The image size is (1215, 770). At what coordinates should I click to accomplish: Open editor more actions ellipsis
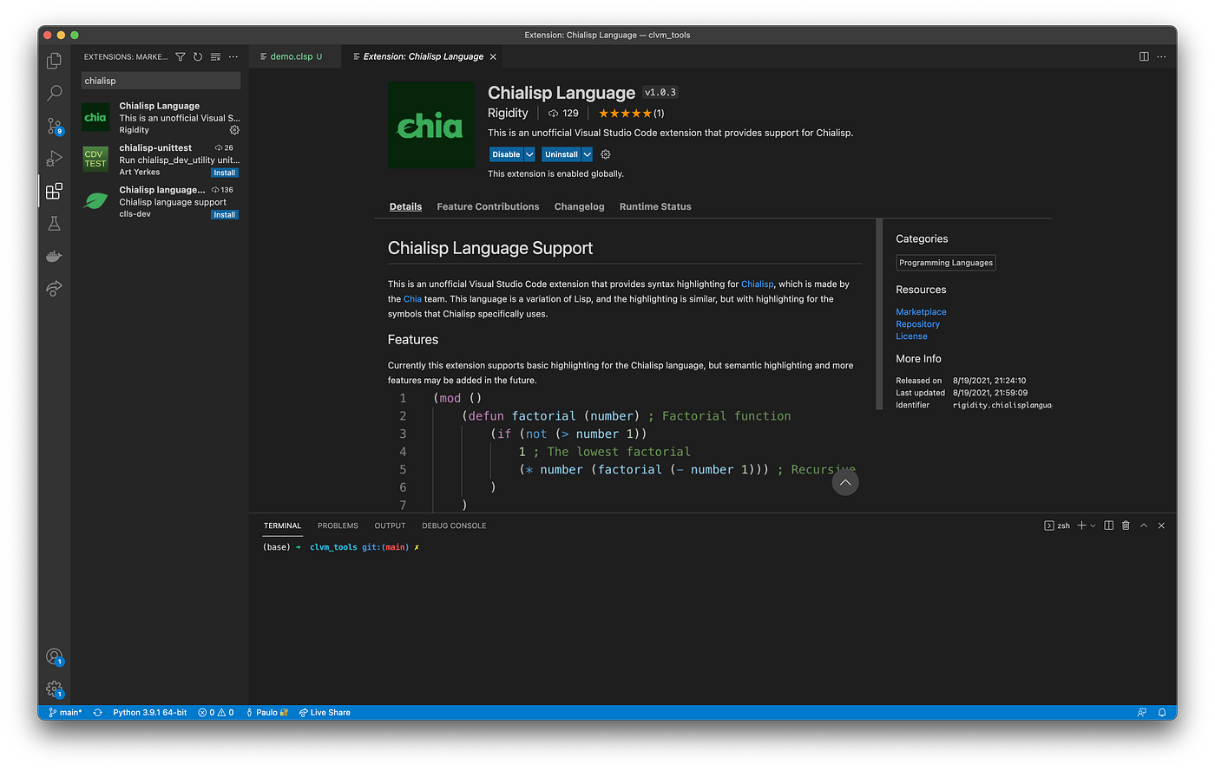[x=1161, y=56]
